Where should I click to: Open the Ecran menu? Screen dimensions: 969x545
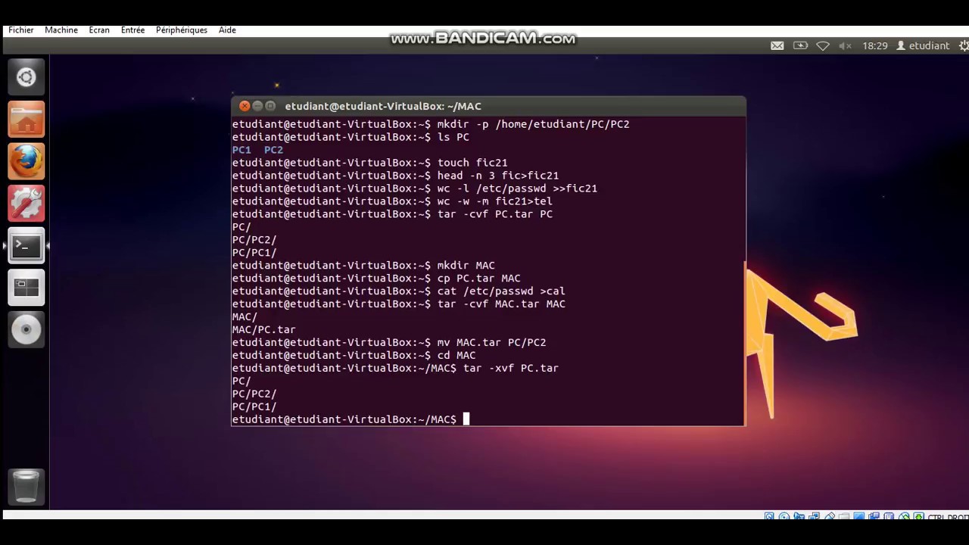[x=99, y=30]
